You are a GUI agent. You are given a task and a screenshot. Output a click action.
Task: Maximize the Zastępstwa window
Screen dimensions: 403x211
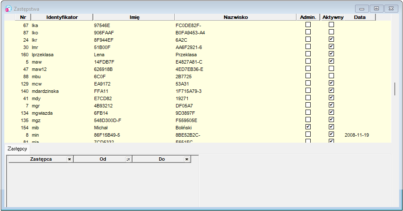377,9
